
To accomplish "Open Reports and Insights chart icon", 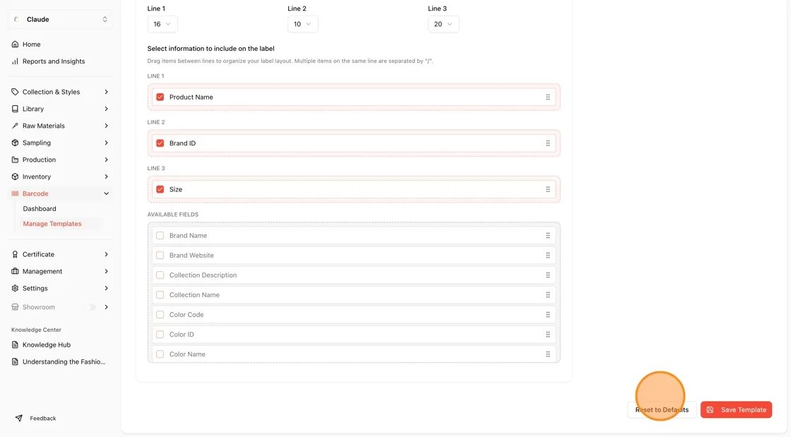I will [15, 61].
